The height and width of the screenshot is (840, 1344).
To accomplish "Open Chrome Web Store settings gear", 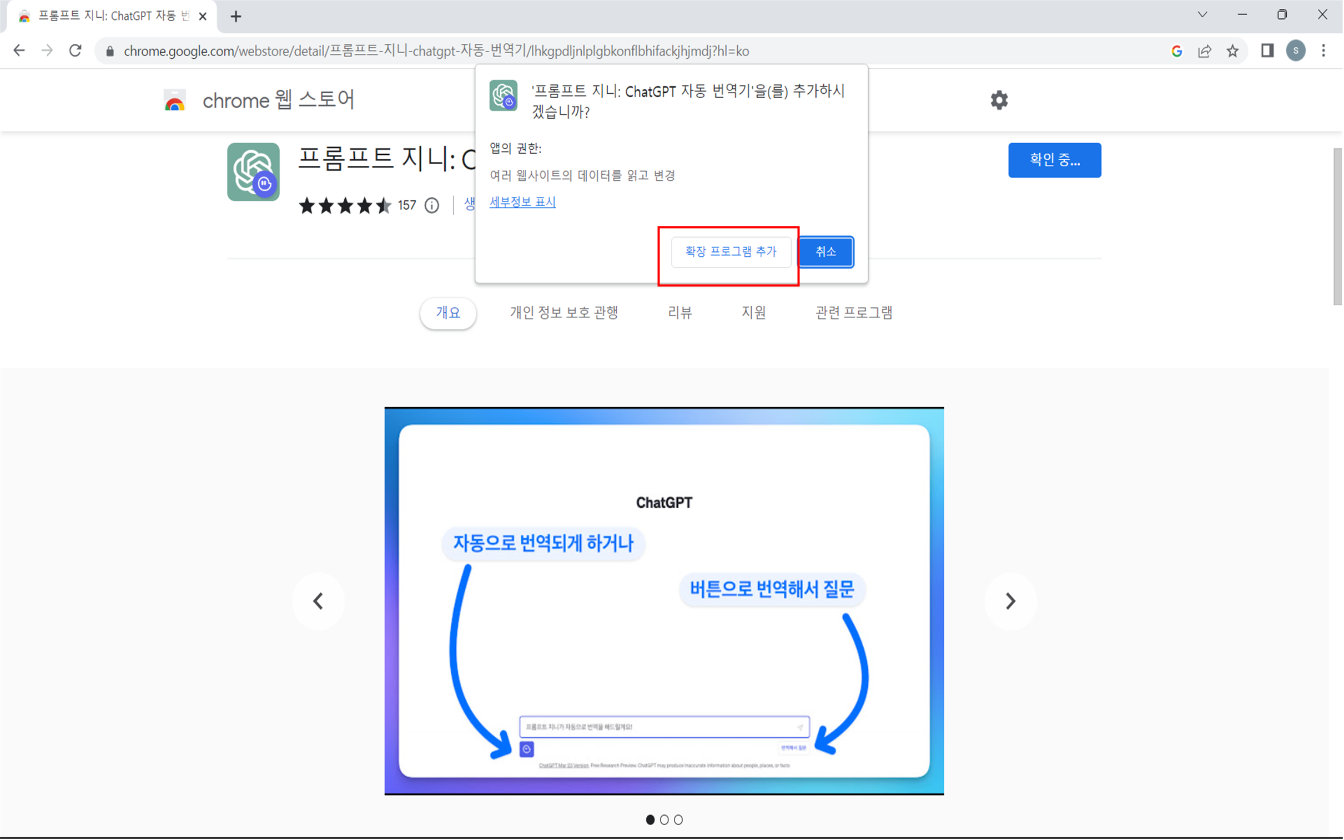I will click(999, 100).
